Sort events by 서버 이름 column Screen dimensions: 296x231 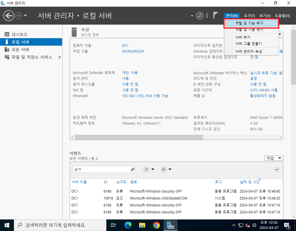79,182
